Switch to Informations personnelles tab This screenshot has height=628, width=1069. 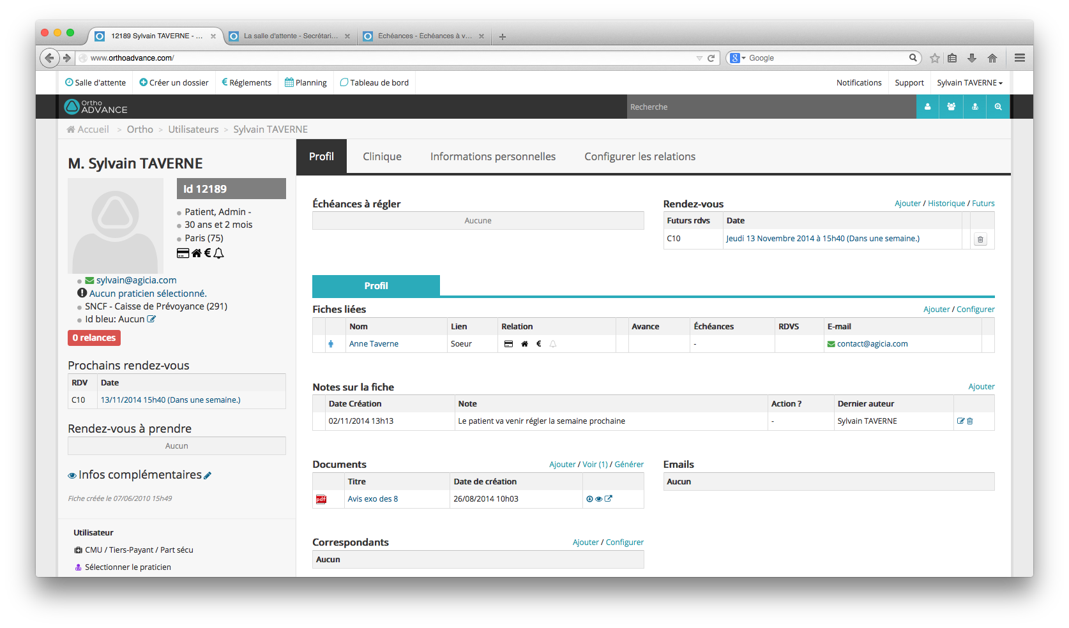(x=493, y=156)
